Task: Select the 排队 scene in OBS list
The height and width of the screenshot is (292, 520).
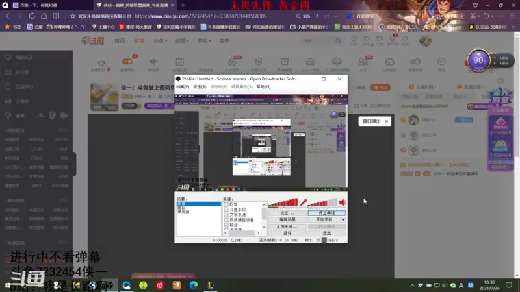Action: 181,208
